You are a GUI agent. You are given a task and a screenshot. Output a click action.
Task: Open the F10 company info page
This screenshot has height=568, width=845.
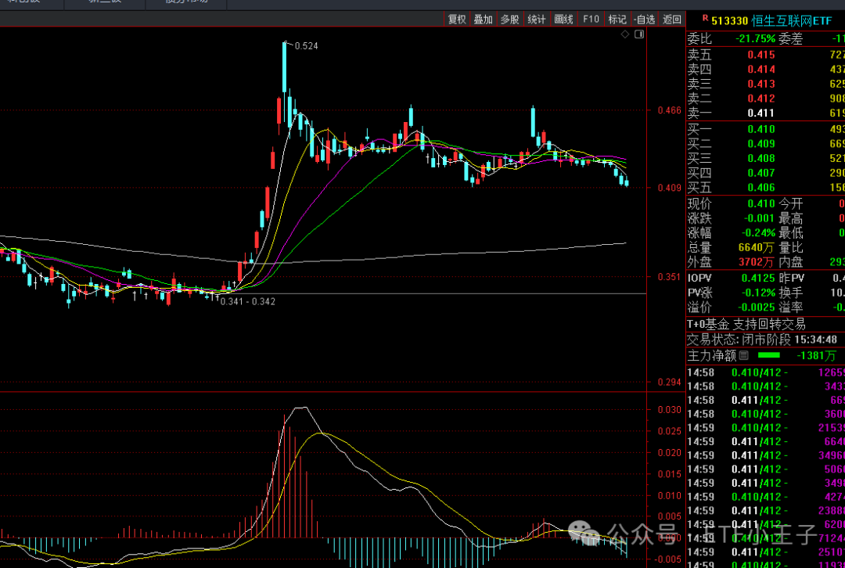[591, 20]
